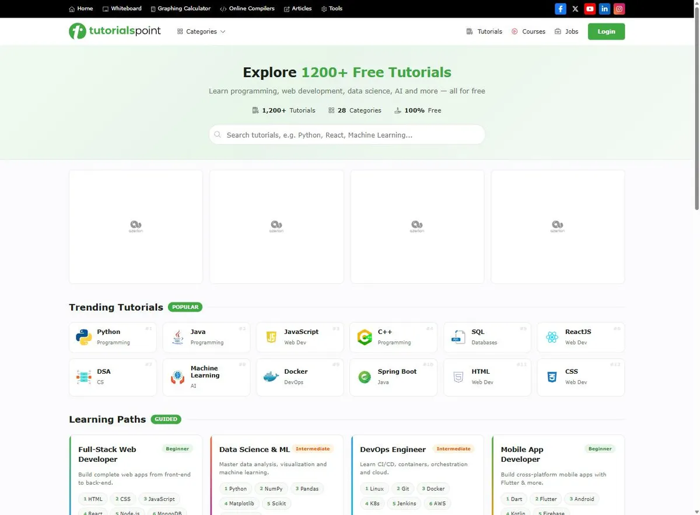Click the K8s step chip
Screen dimensions: 700x515
tap(373, 503)
